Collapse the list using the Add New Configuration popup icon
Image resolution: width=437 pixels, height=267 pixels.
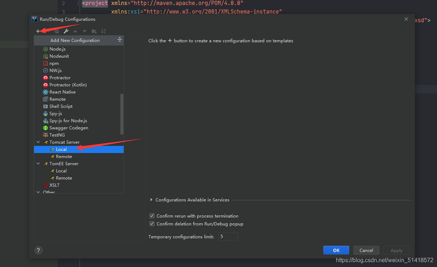pos(120,40)
